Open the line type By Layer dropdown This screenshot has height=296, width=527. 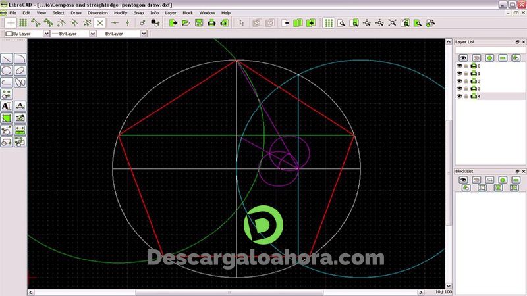pyautogui.click(x=123, y=34)
